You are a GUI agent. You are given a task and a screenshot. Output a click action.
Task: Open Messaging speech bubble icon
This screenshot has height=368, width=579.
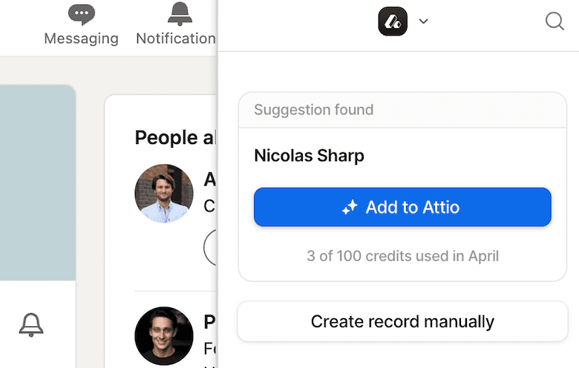[81, 13]
